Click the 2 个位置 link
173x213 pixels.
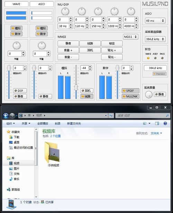tap(55, 136)
